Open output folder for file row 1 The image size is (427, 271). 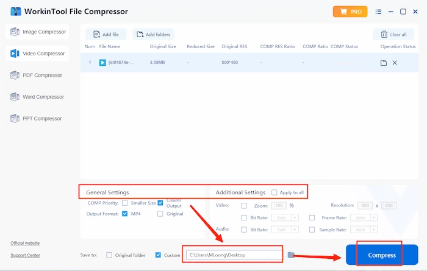point(384,63)
